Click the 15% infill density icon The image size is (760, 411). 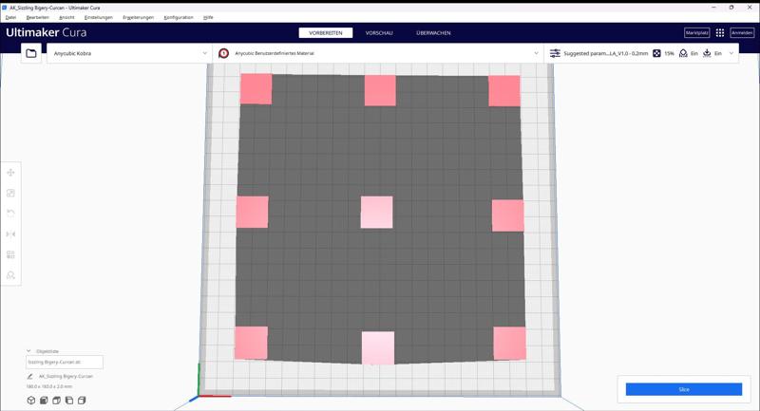656,53
